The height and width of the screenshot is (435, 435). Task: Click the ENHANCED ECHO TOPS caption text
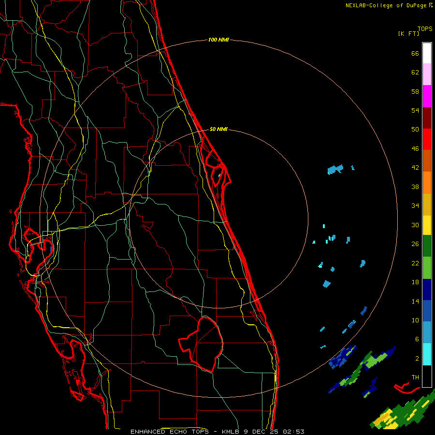(170, 432)
